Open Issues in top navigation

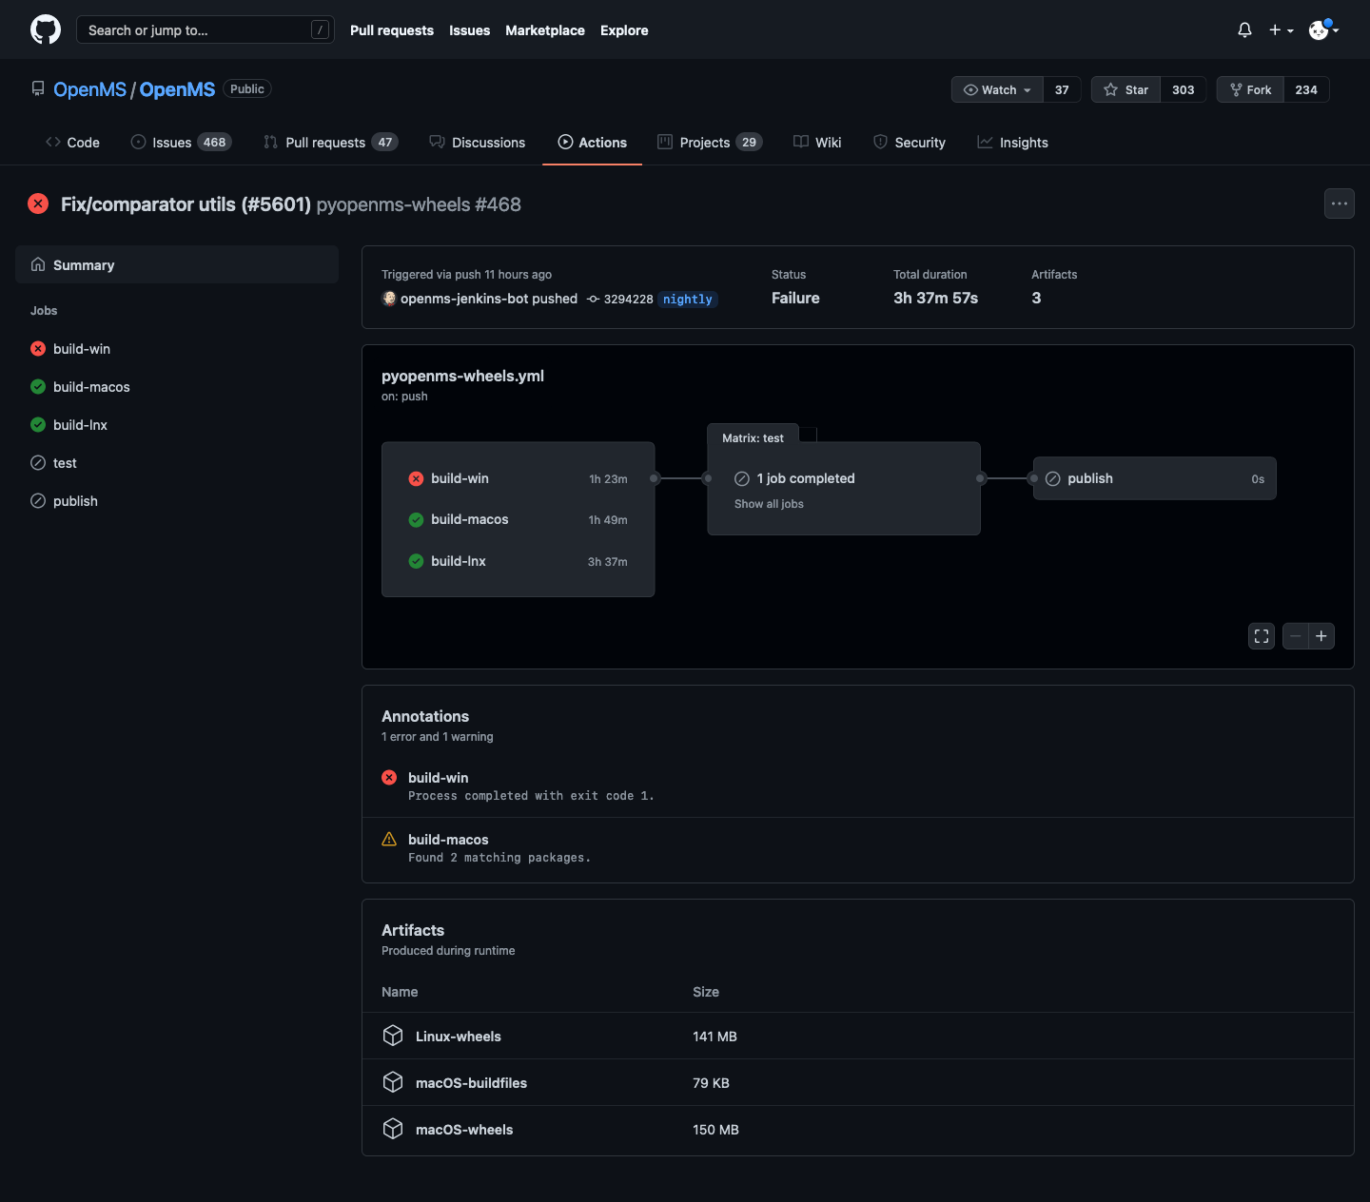point(470,30)
